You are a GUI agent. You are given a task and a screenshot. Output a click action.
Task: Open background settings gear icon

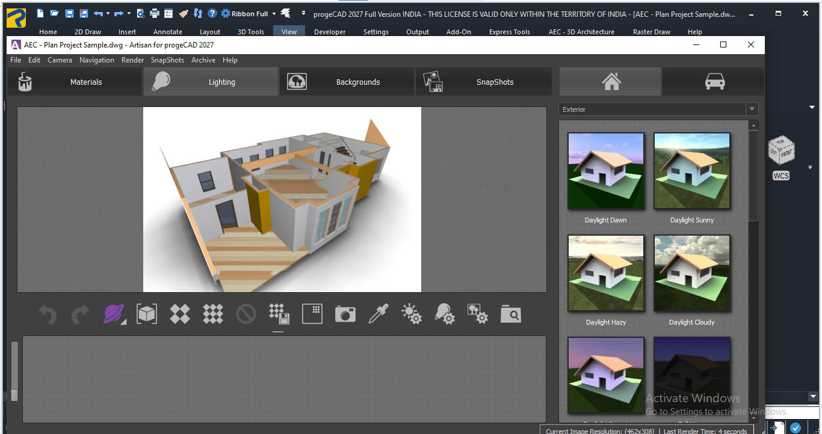pos(478,314)
